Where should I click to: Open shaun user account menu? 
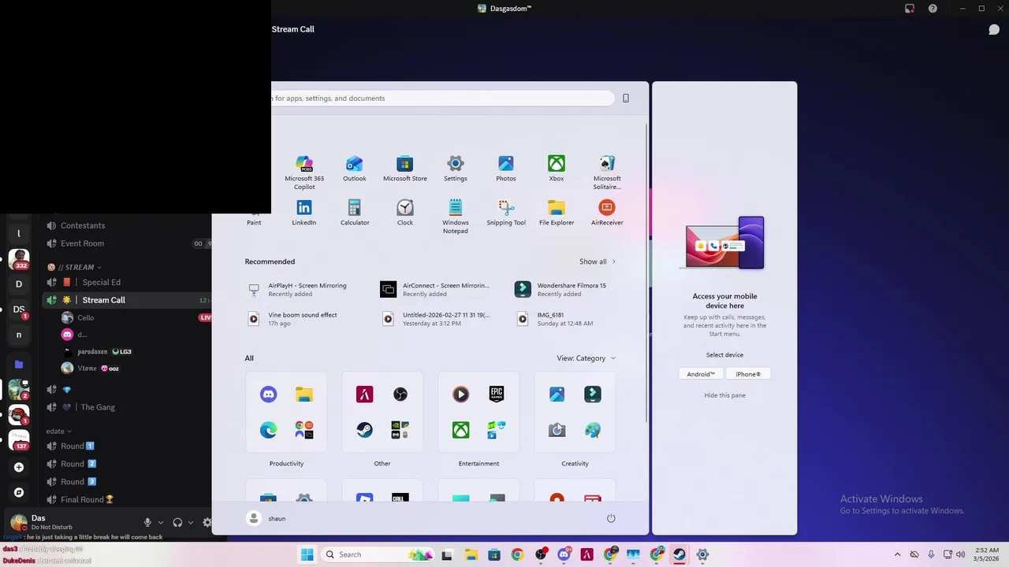pos(266,518)
